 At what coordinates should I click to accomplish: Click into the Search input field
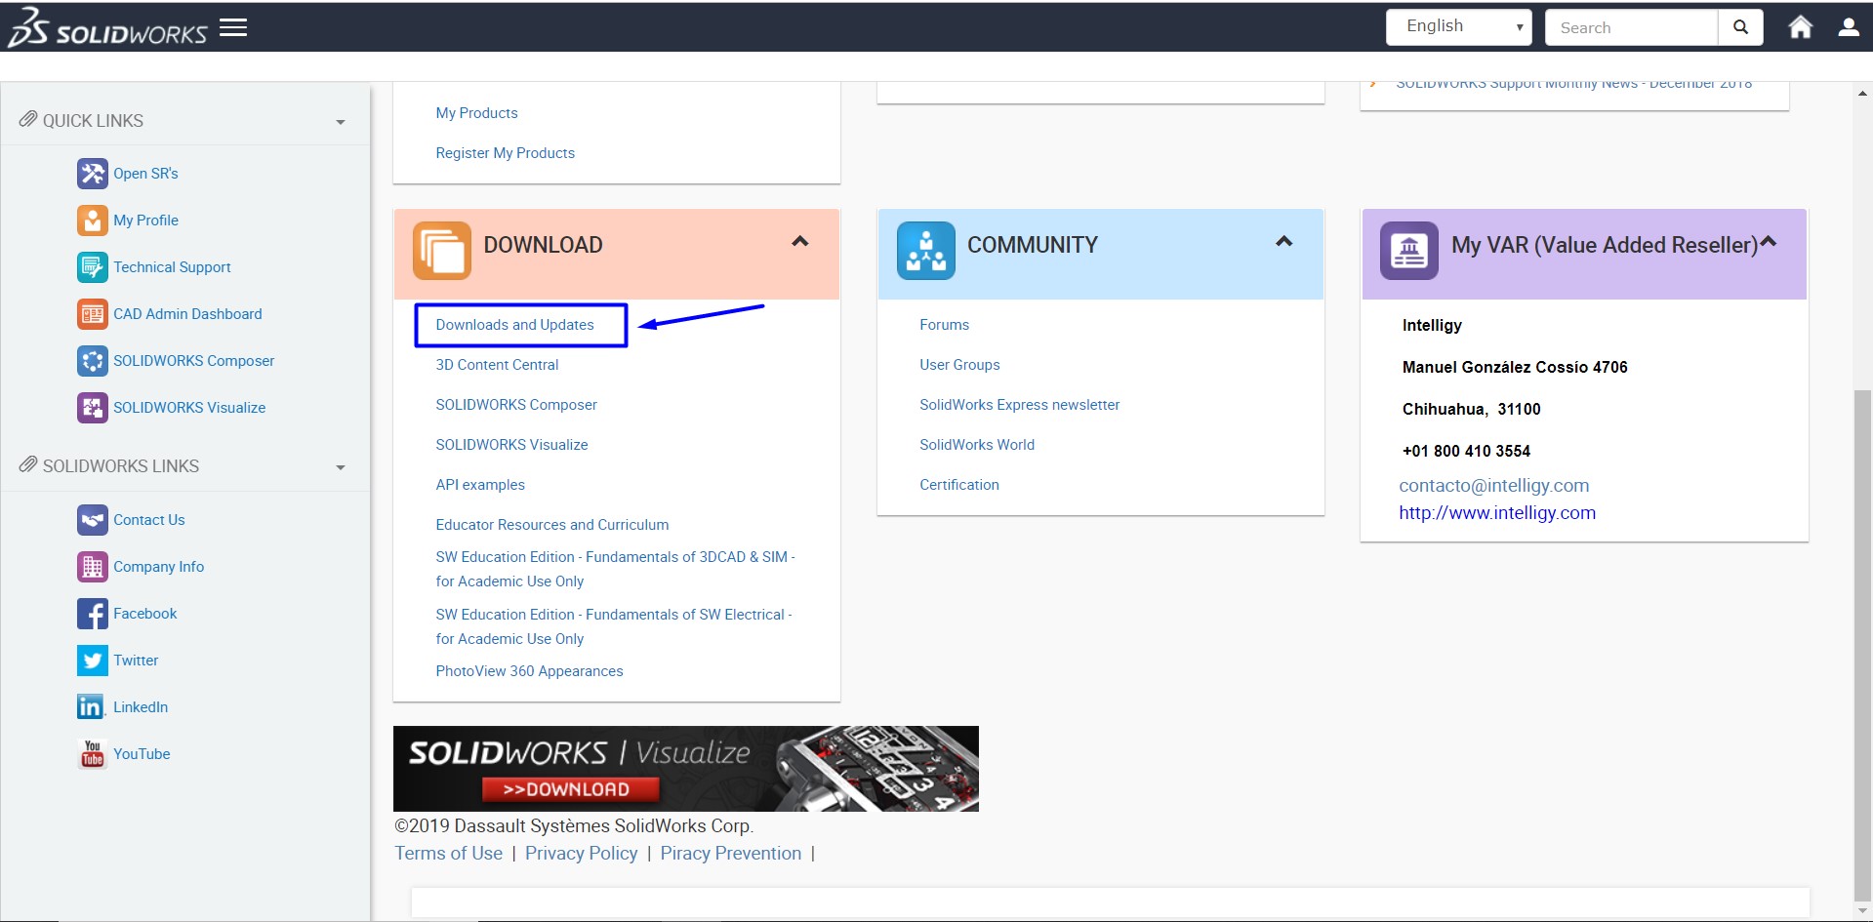[x=1631, y=27]
